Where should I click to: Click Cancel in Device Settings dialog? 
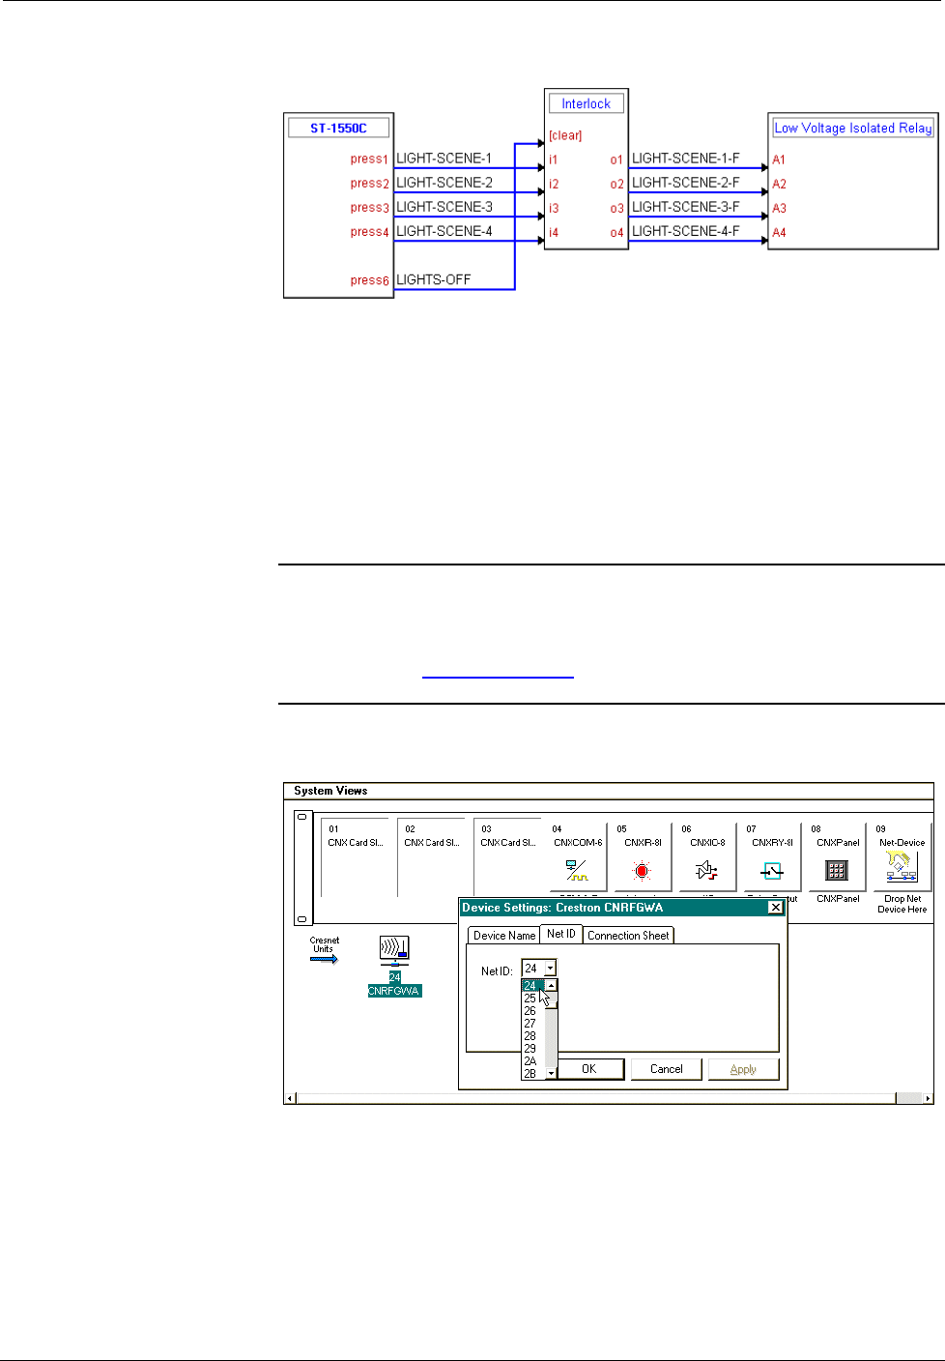(666, 1069)
